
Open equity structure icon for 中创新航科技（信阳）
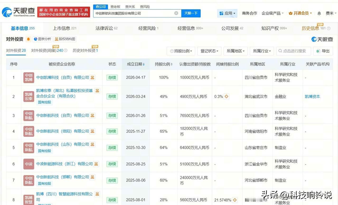92,131
